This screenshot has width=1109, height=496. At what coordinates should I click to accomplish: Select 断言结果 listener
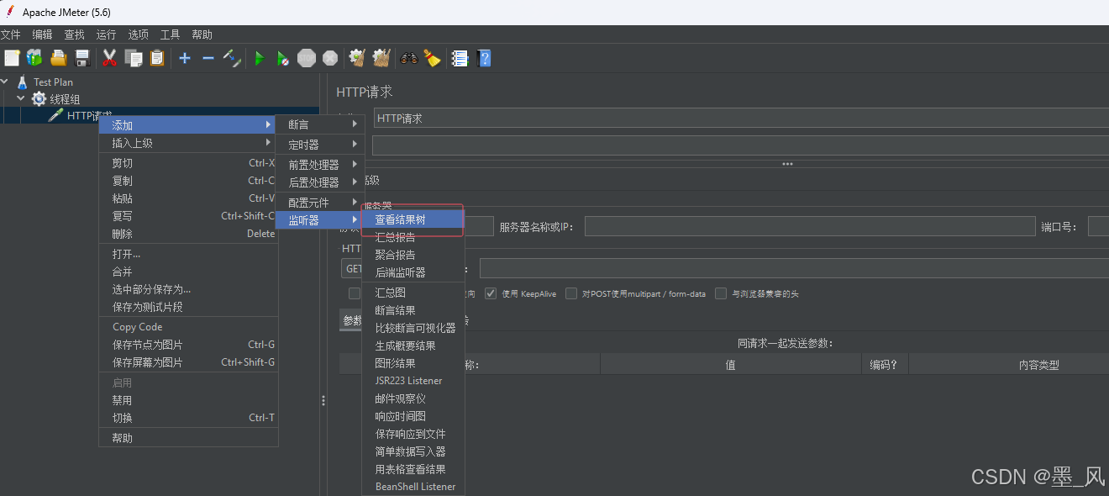point(413,310)
